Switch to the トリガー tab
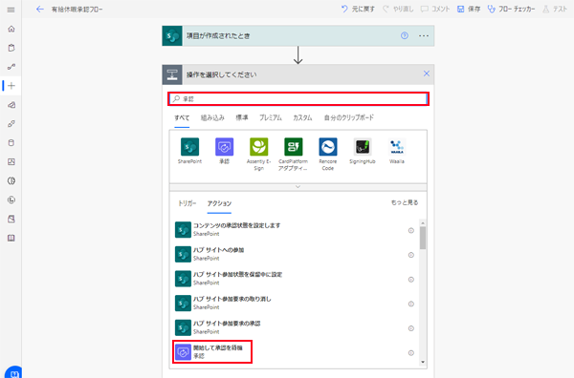This screenshot has width=574, height=378. [x=188, y=203]
